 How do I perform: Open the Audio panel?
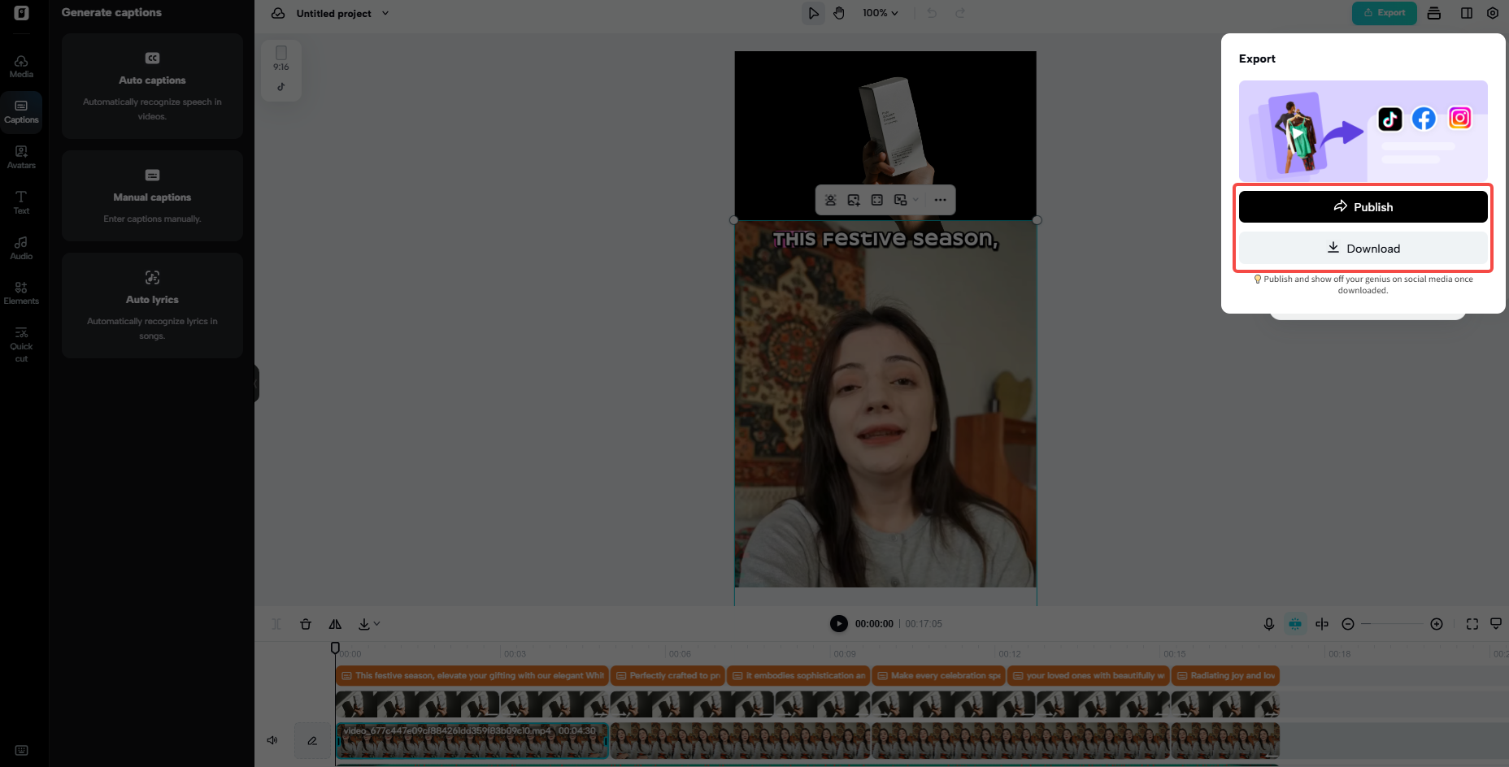pyautogui.click(x=21, y=248)
